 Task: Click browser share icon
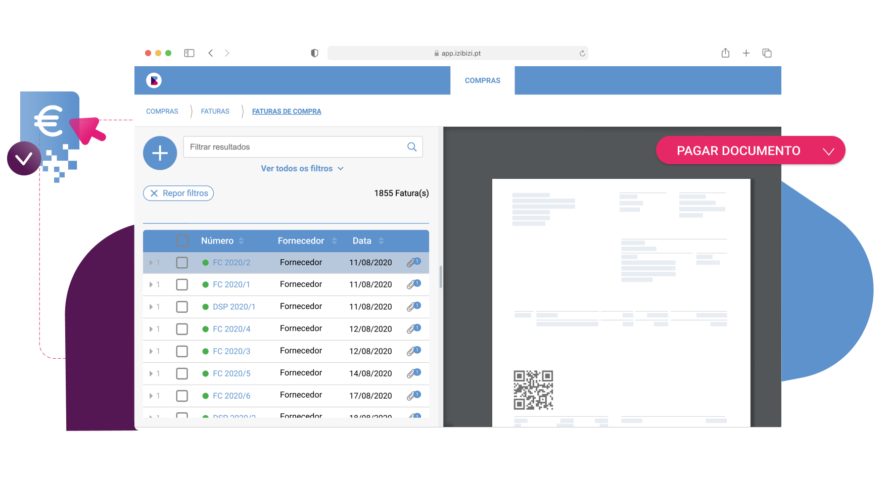(725, 53)
